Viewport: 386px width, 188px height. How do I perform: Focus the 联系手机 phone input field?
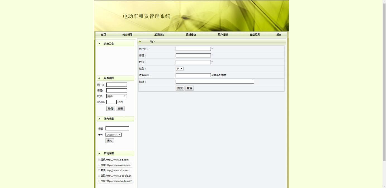coord(193,75)
